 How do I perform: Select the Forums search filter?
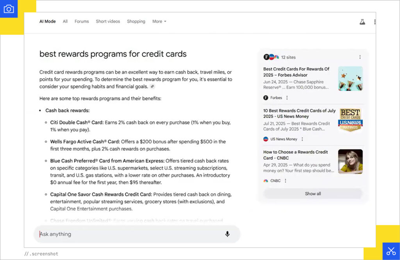pos(82,22)
